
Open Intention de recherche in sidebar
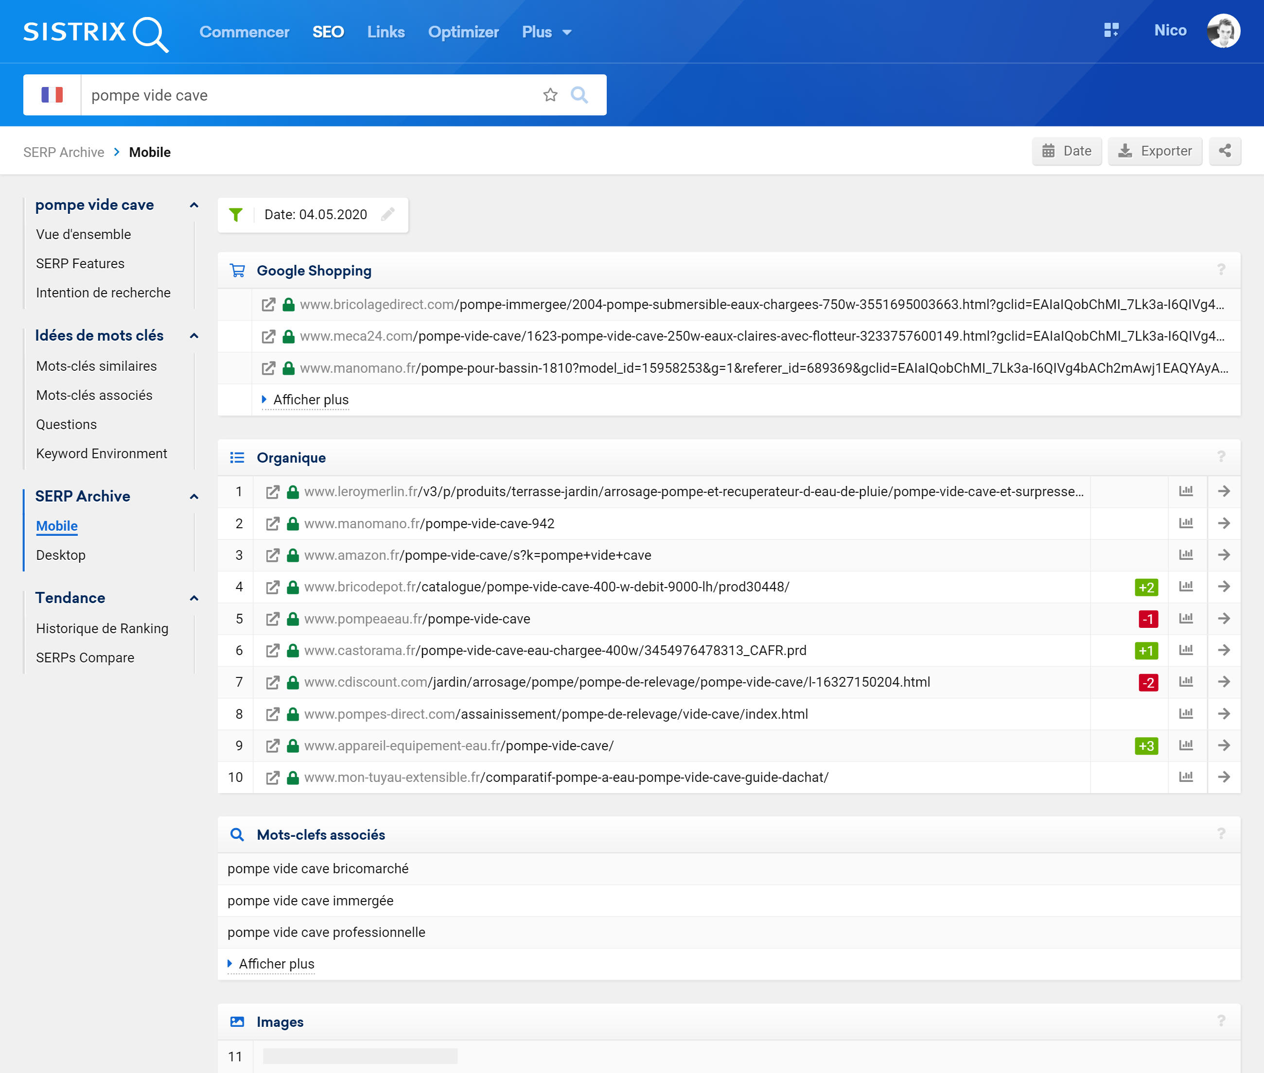coord(104,293)
